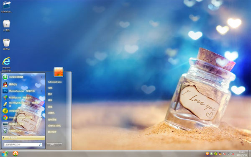This screenshot has height=157, width=251.
Task: Click the Show desktop button
Action: click(x=249, y=154)
